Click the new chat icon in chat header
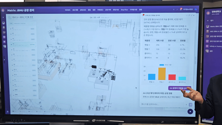This screenshot has width=222, height=125. (189, 15)
